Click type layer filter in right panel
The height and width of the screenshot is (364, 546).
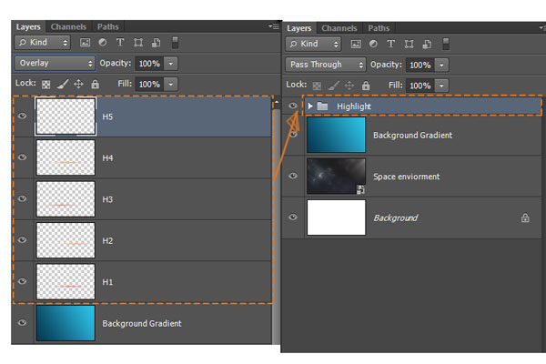coord(390,44)
